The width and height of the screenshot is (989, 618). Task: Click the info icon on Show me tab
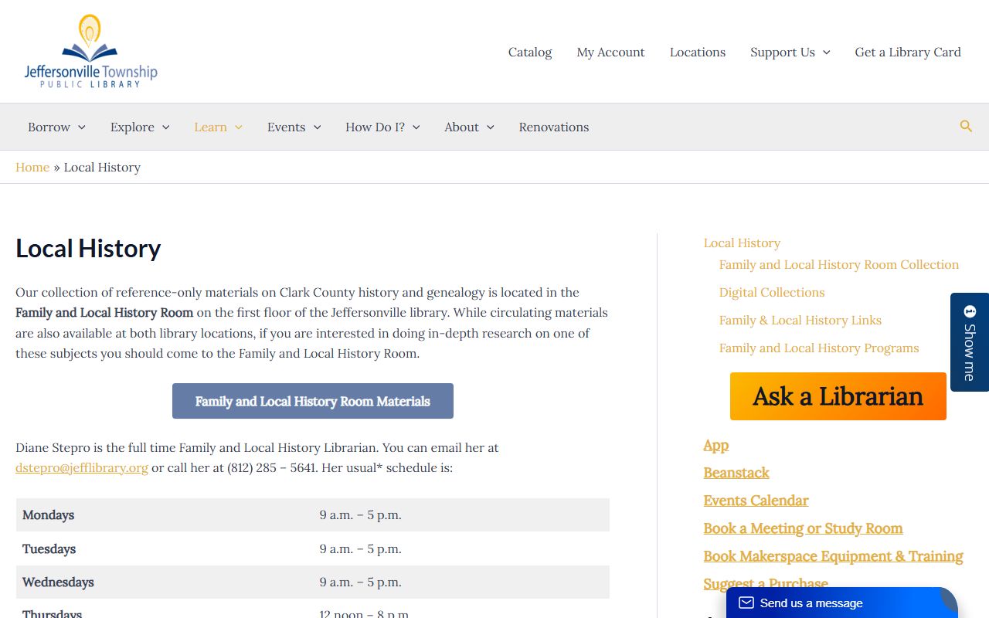tap(970, 311)
